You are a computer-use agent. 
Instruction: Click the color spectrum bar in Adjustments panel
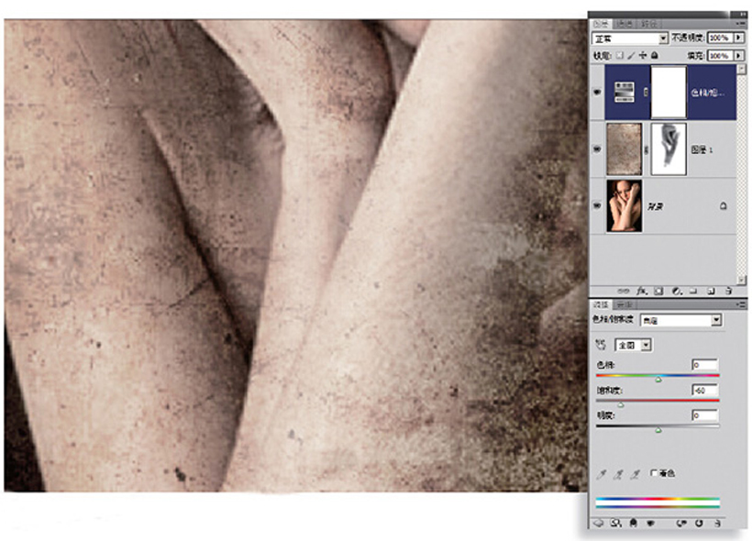click(658, 502)
